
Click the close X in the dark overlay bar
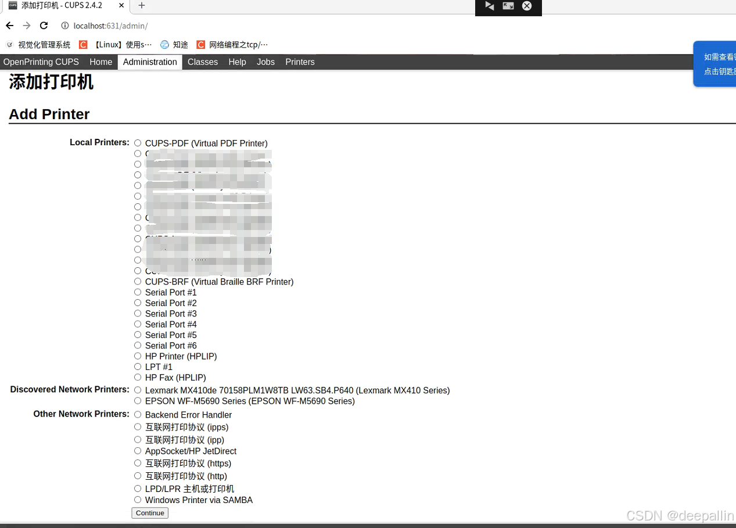tap(526, 6)
